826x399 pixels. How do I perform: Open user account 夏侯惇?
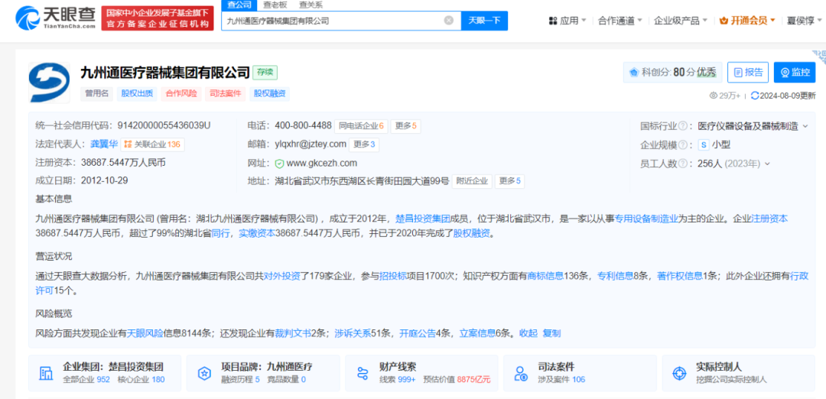point(801,21)
